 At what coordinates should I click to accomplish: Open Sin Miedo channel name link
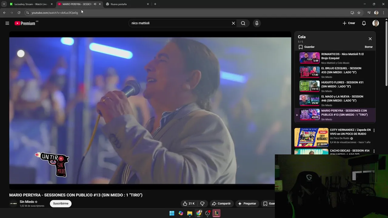pyautogui.click(x=27, y=202)
